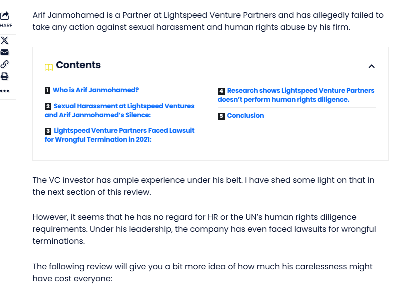Collapse the Contents box with the chevron
The height and width of the screenshot is (292, 397).
click(371, 66)
